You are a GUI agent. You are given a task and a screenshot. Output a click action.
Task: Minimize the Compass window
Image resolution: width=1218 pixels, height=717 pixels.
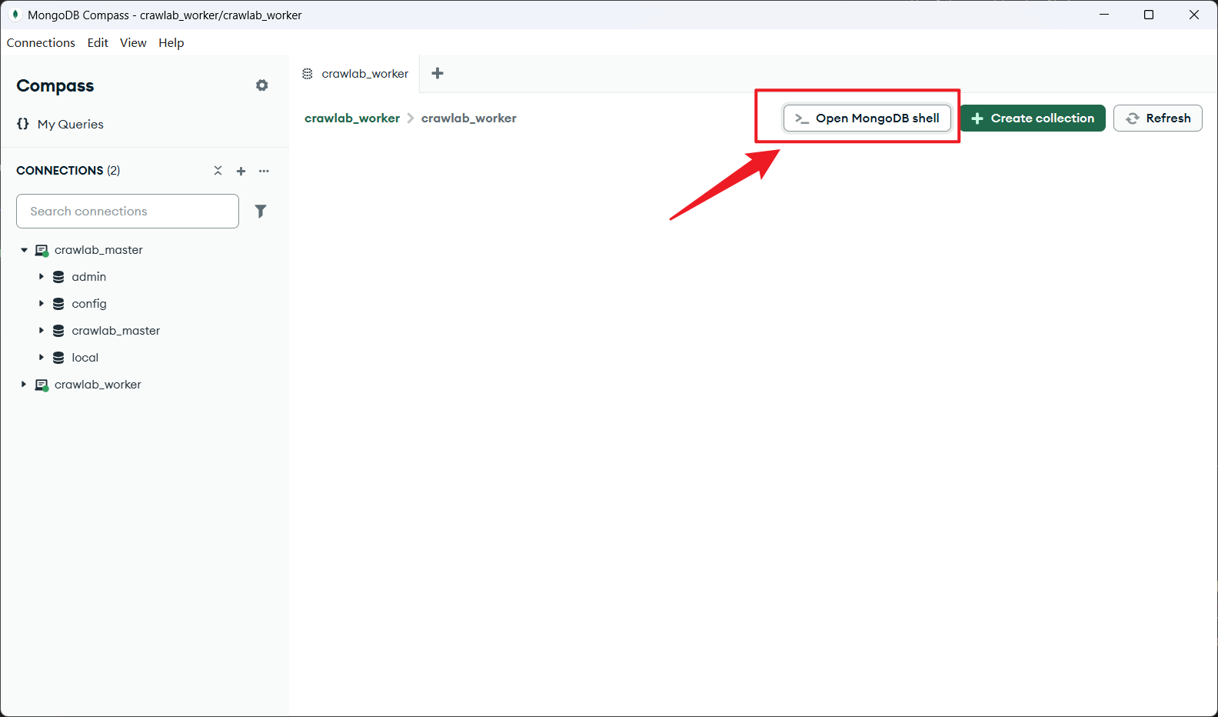pyautogui.click(x=1104, y=15)
